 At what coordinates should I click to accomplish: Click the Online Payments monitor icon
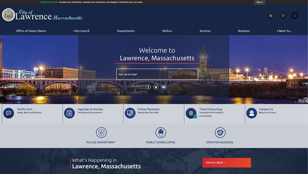(x=130, y=113)
